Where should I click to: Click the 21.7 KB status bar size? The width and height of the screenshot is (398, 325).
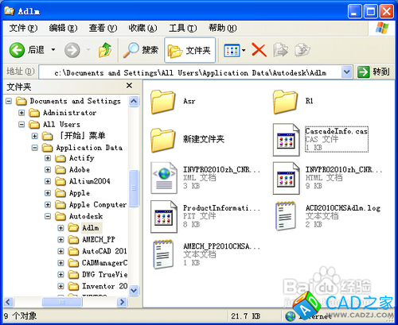click(245, 316)
